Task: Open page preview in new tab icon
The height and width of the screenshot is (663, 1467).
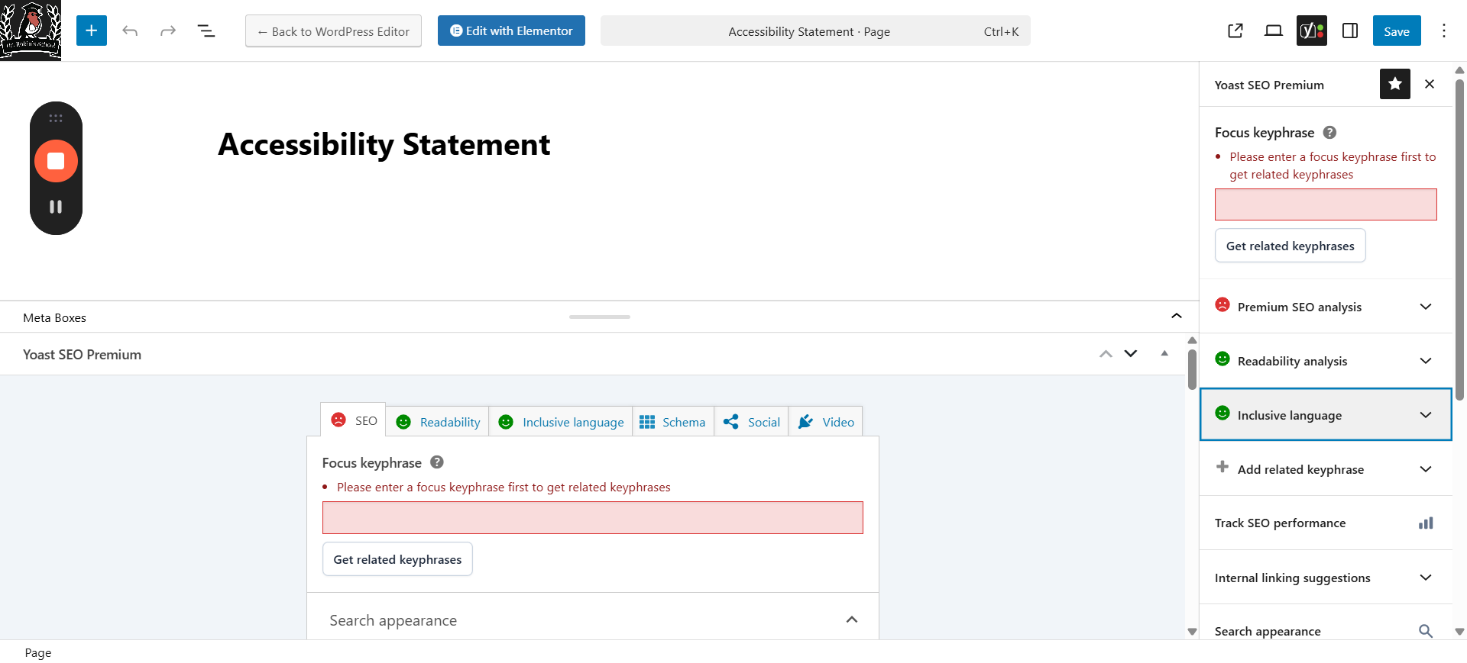Action: [1235, 31]
